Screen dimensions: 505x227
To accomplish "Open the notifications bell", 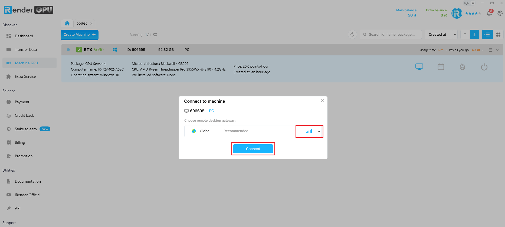I will point(489,13).
